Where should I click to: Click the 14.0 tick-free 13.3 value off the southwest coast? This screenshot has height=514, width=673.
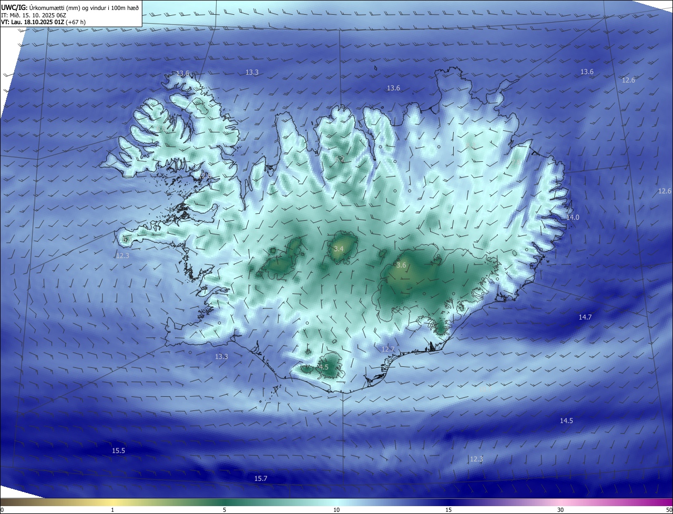(221, 356)
